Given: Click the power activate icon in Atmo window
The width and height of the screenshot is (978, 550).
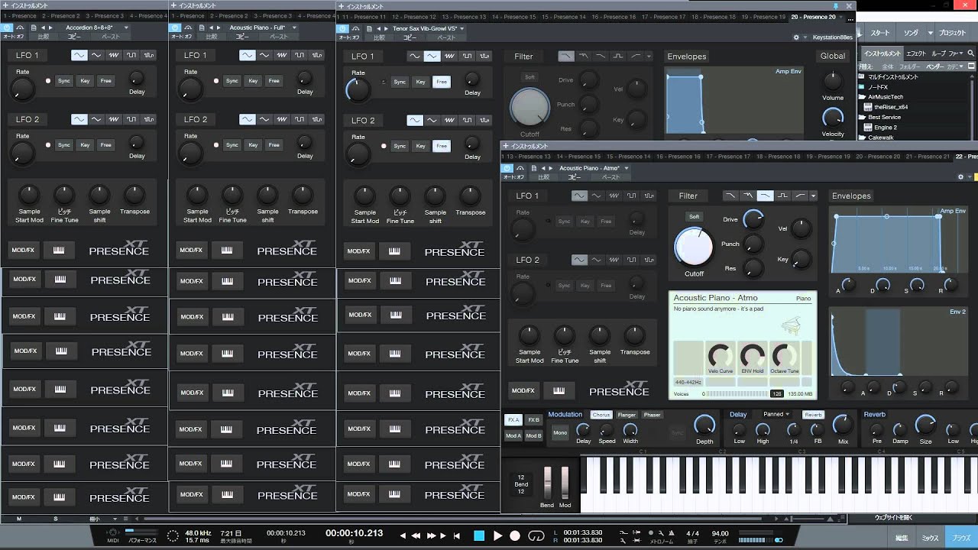Looking at the screenshot, I should [x=508, y=168].
